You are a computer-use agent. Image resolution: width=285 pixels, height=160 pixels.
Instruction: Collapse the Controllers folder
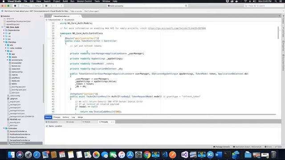4,128
